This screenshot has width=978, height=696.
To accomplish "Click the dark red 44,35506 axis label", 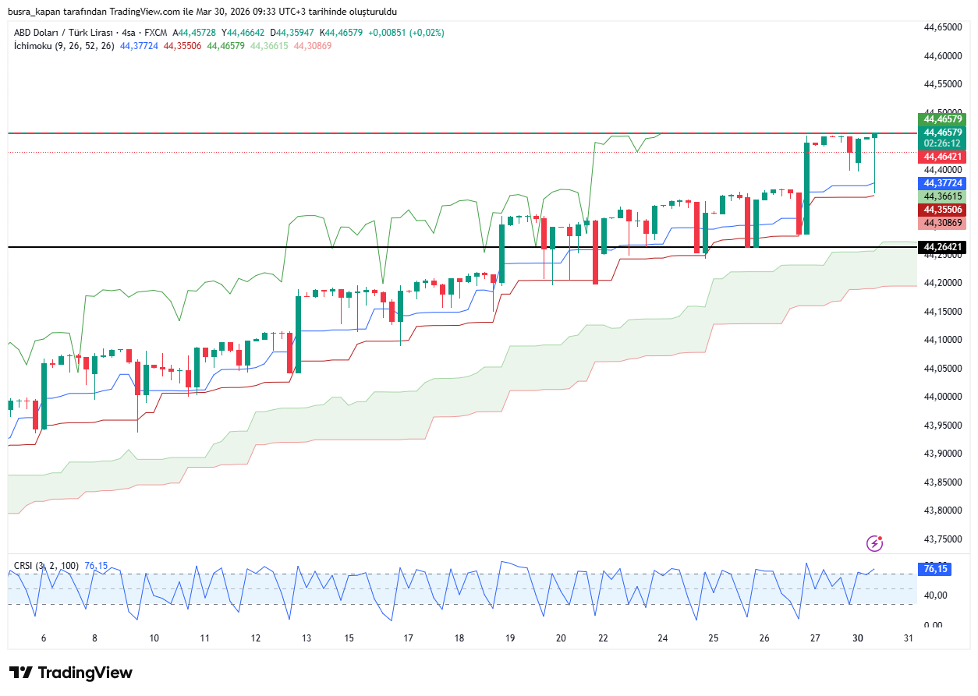I will (943, 210).
